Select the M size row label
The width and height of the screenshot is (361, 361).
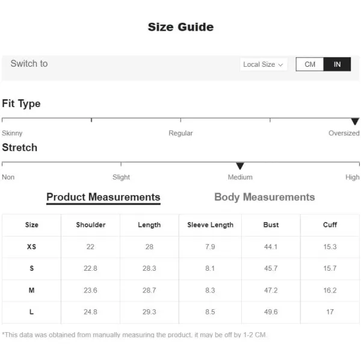click(31, 291)
